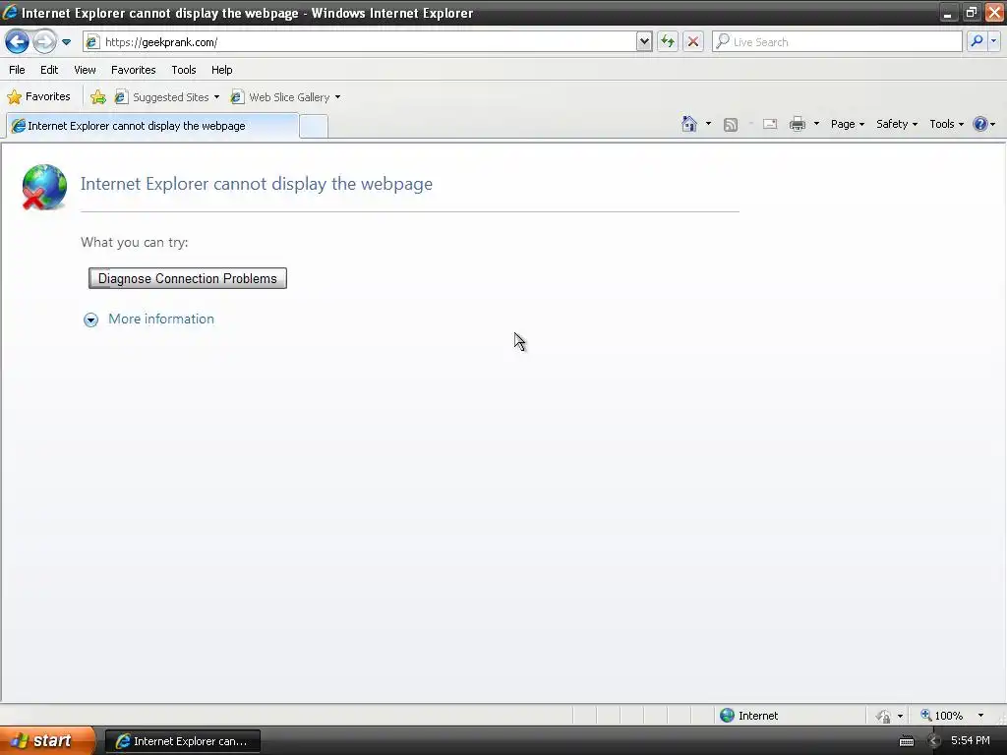Click the Forward navigation arrow
Image resolution: width=1007 pixels, height=755 pixels.
[x=44, y=42]
